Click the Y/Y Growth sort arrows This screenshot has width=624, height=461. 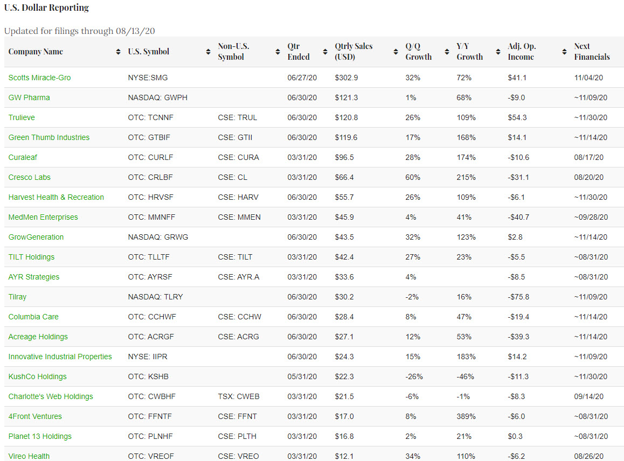point(498,52)
